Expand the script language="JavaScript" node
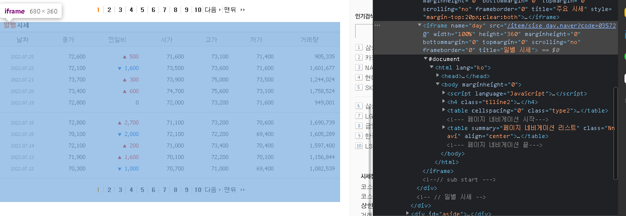Viewport: 626px width, 216px height. tap(444, 93)
